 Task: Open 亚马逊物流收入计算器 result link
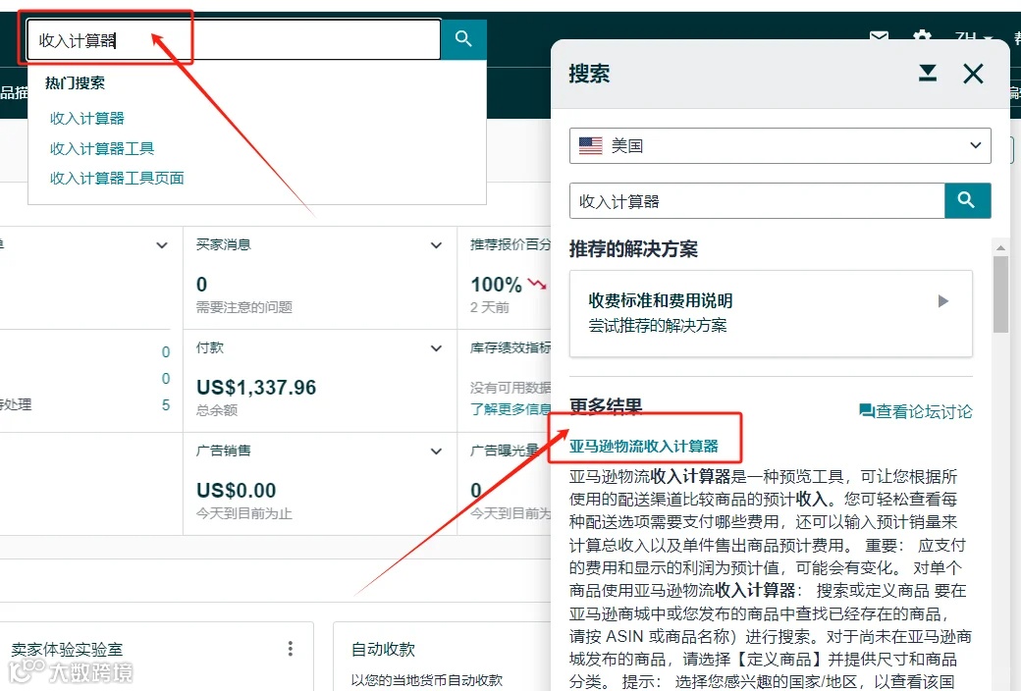point(643,447)
